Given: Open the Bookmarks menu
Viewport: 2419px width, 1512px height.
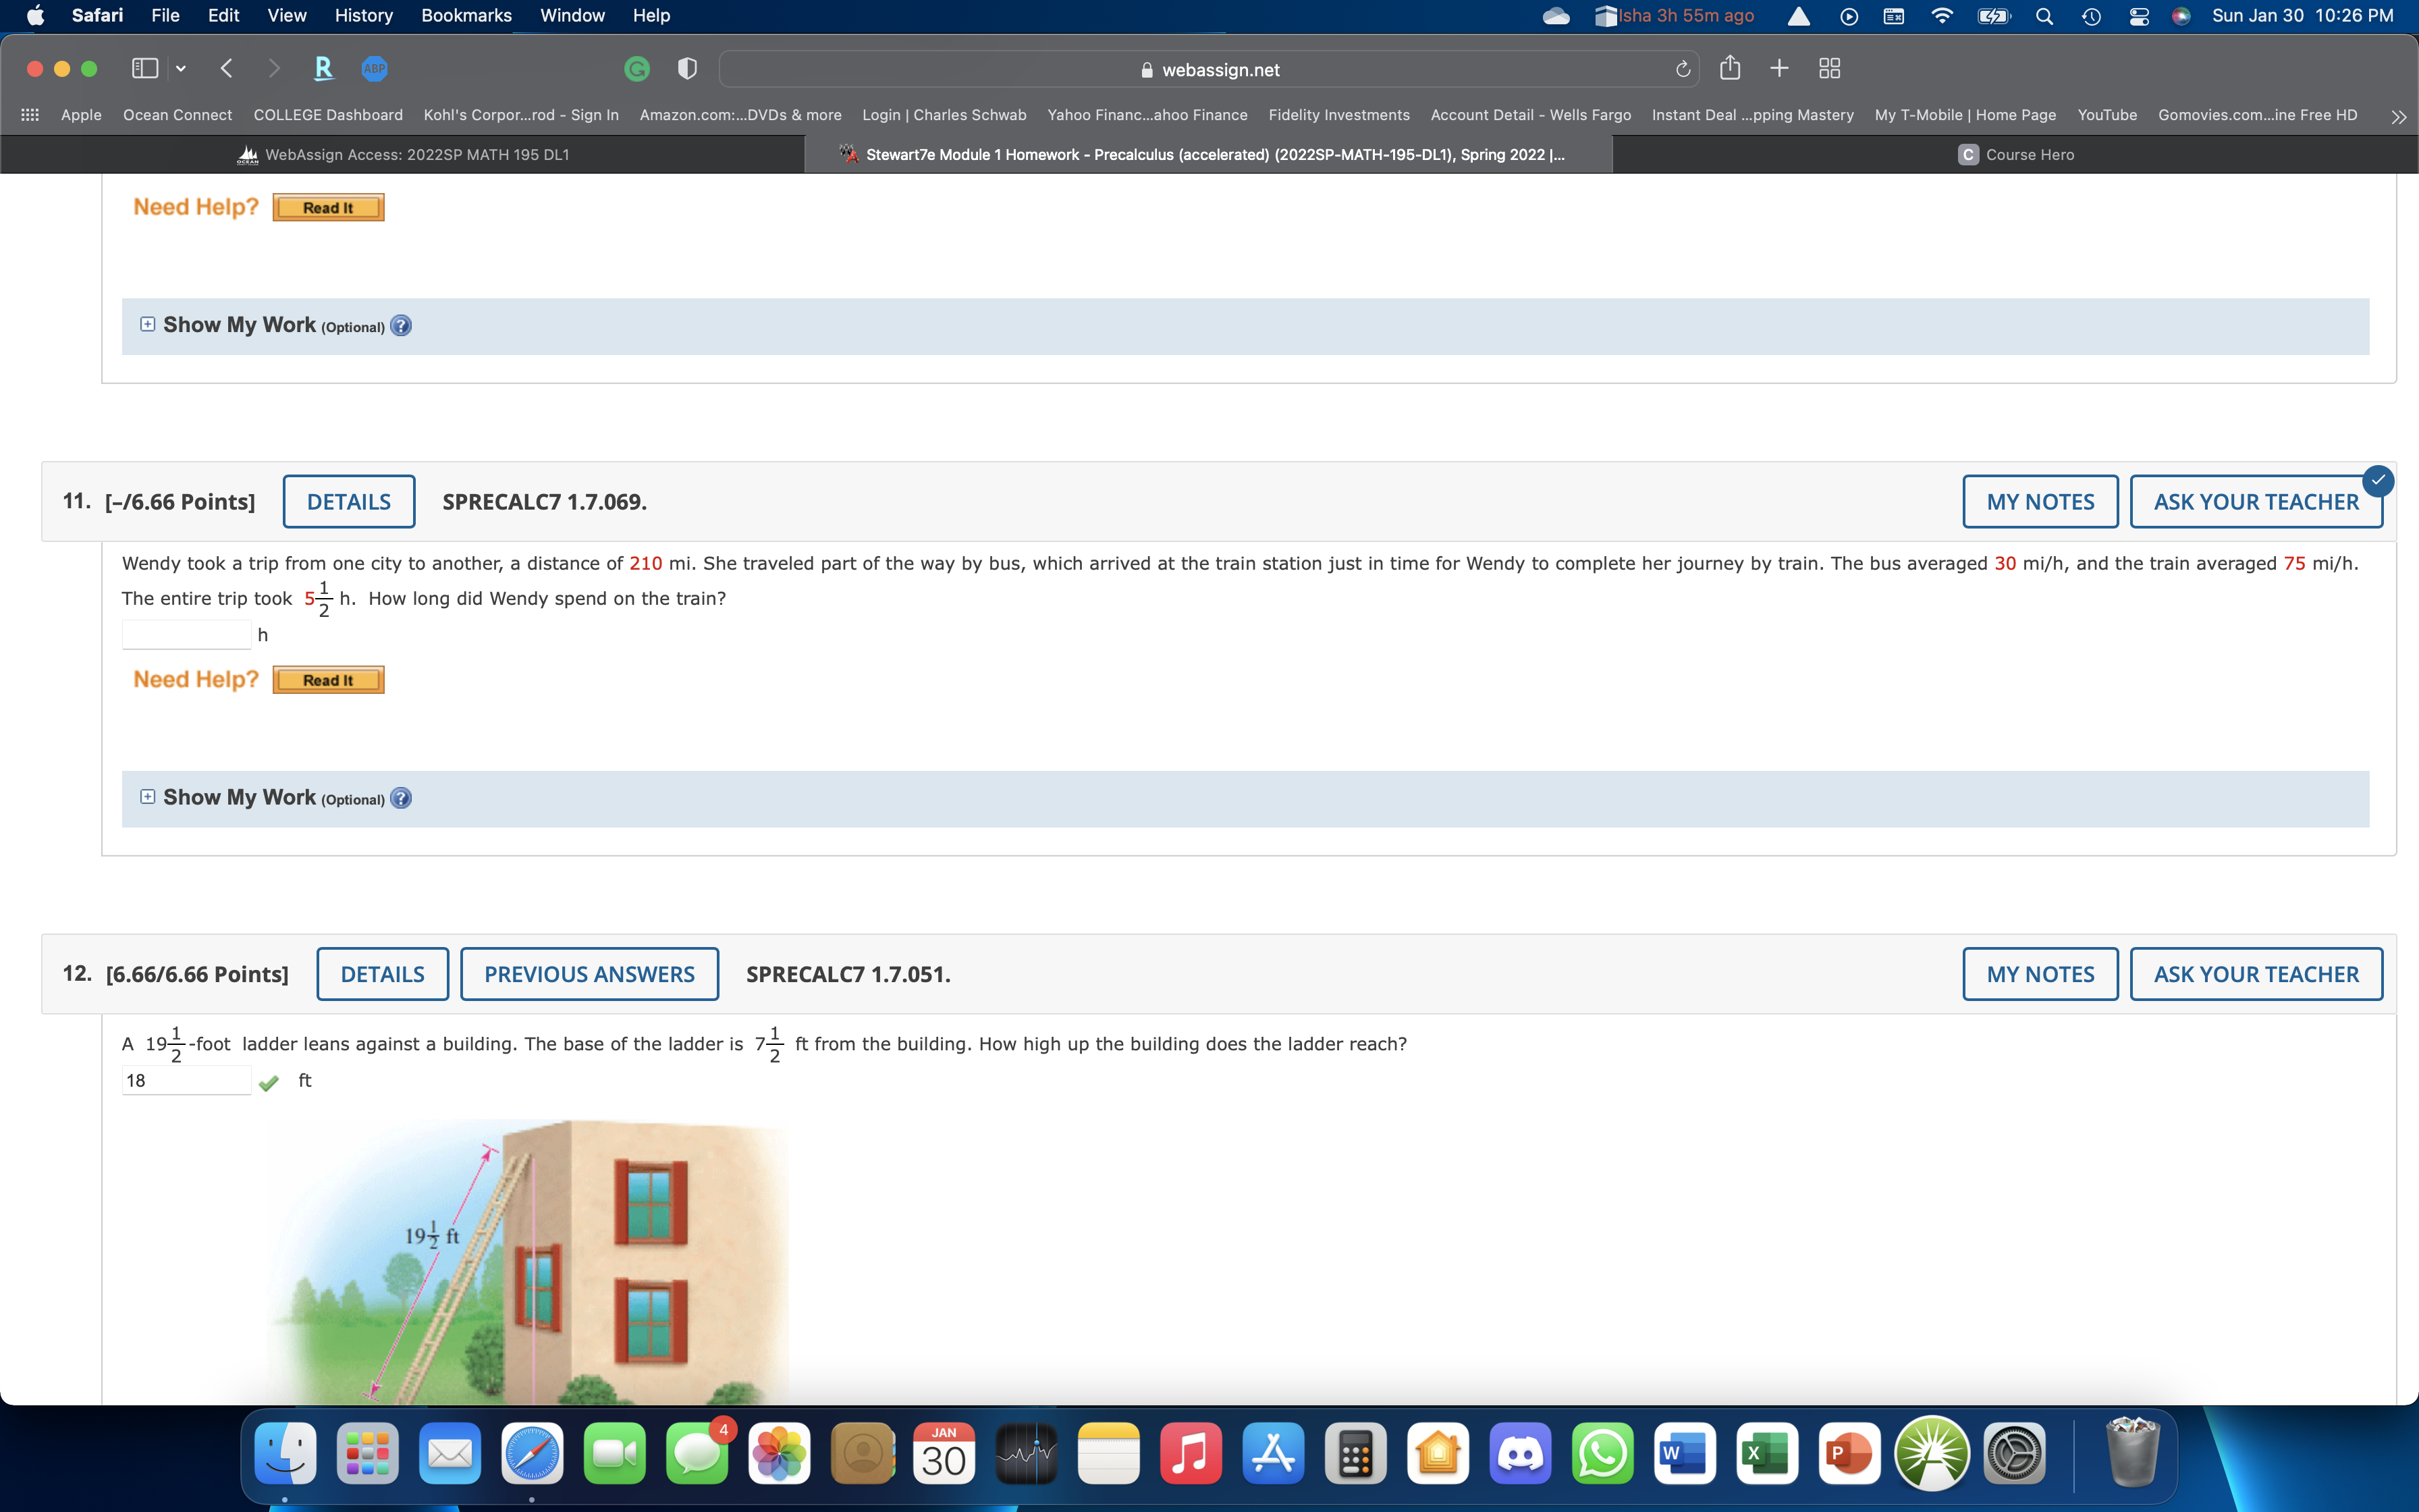Looking at the screenshot, I should pyautogui.click(x=466, y=16).
